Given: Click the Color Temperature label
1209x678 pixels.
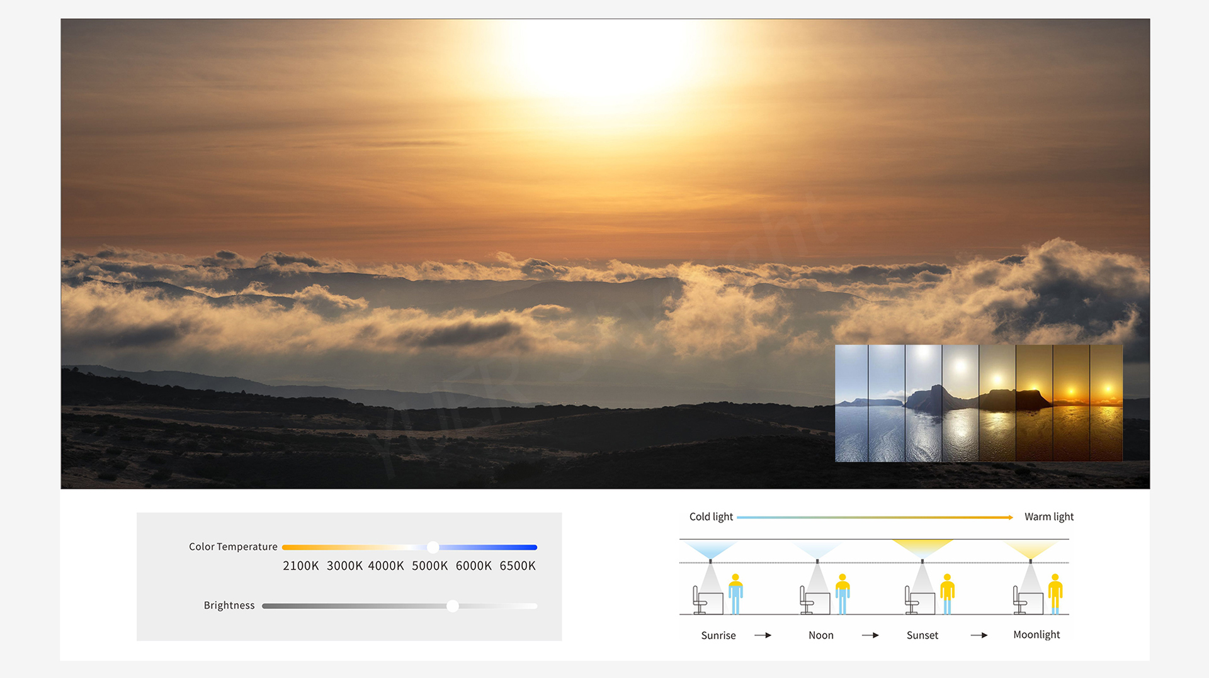Looking at the screenshot, I should pos(233,547).
